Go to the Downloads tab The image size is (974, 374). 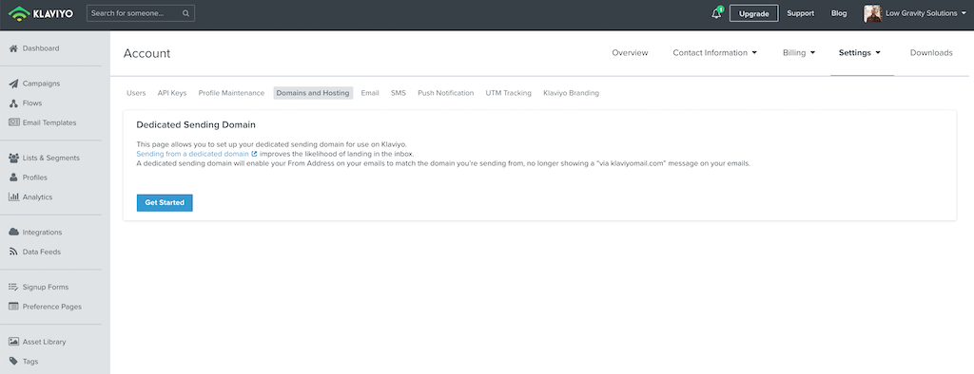[x=931, y=53]
